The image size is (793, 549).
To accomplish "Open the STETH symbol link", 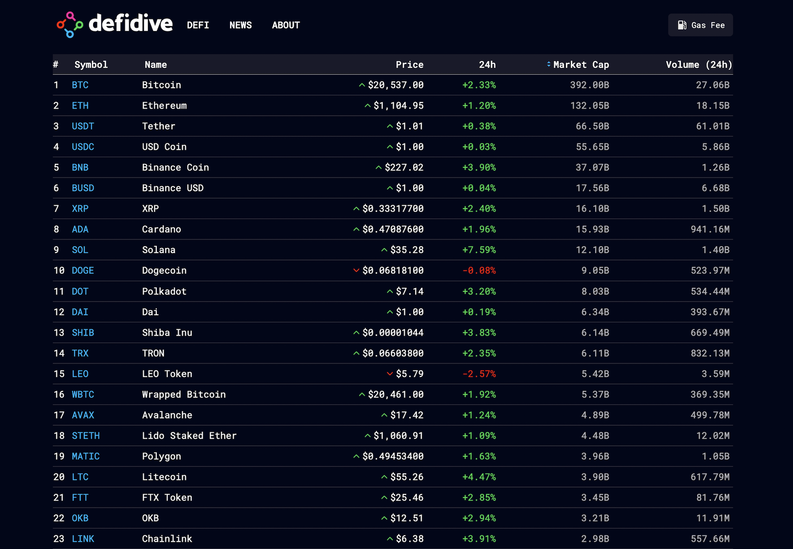I will [x=86, y=436].
